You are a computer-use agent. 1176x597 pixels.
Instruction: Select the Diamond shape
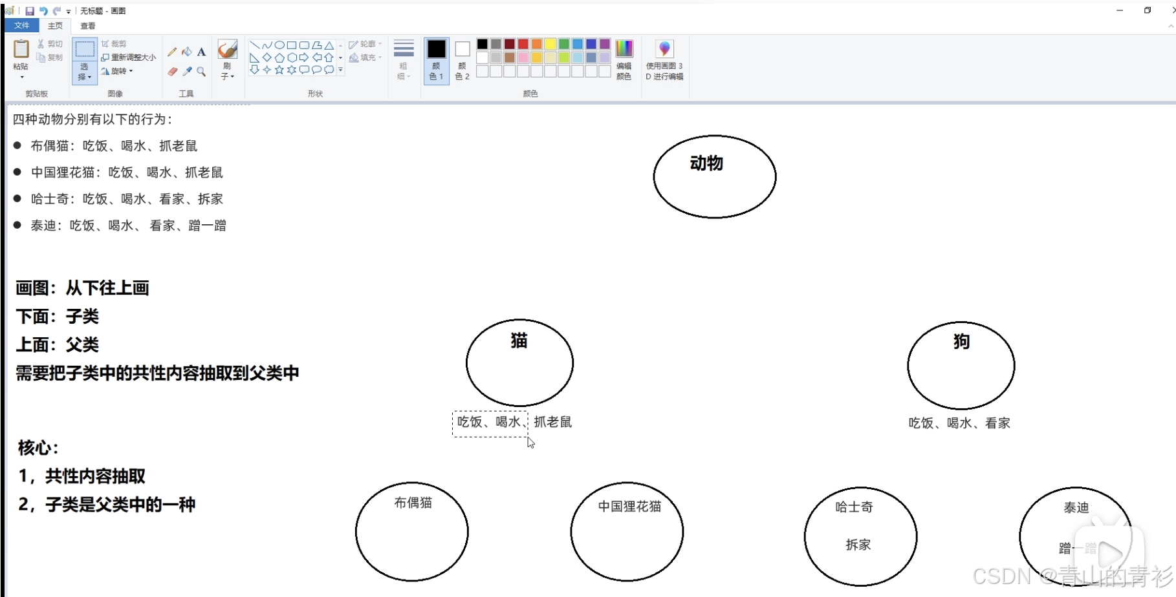[x=267, y=58]
